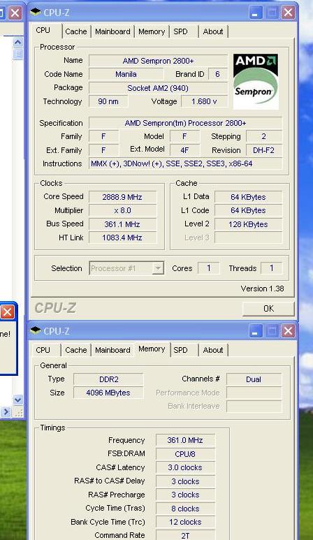The height and width of the screenshot is (540, 313).
Task: Select the Mainboard tab in bottom window
Action: pos(112,350)
